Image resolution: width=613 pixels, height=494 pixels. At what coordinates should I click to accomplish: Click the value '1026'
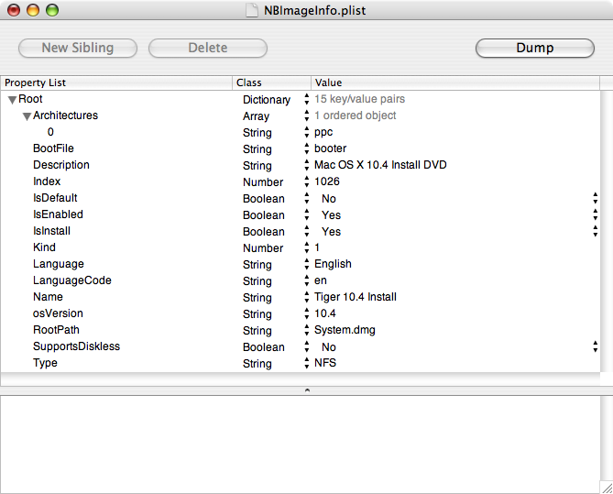pos(327,181)
